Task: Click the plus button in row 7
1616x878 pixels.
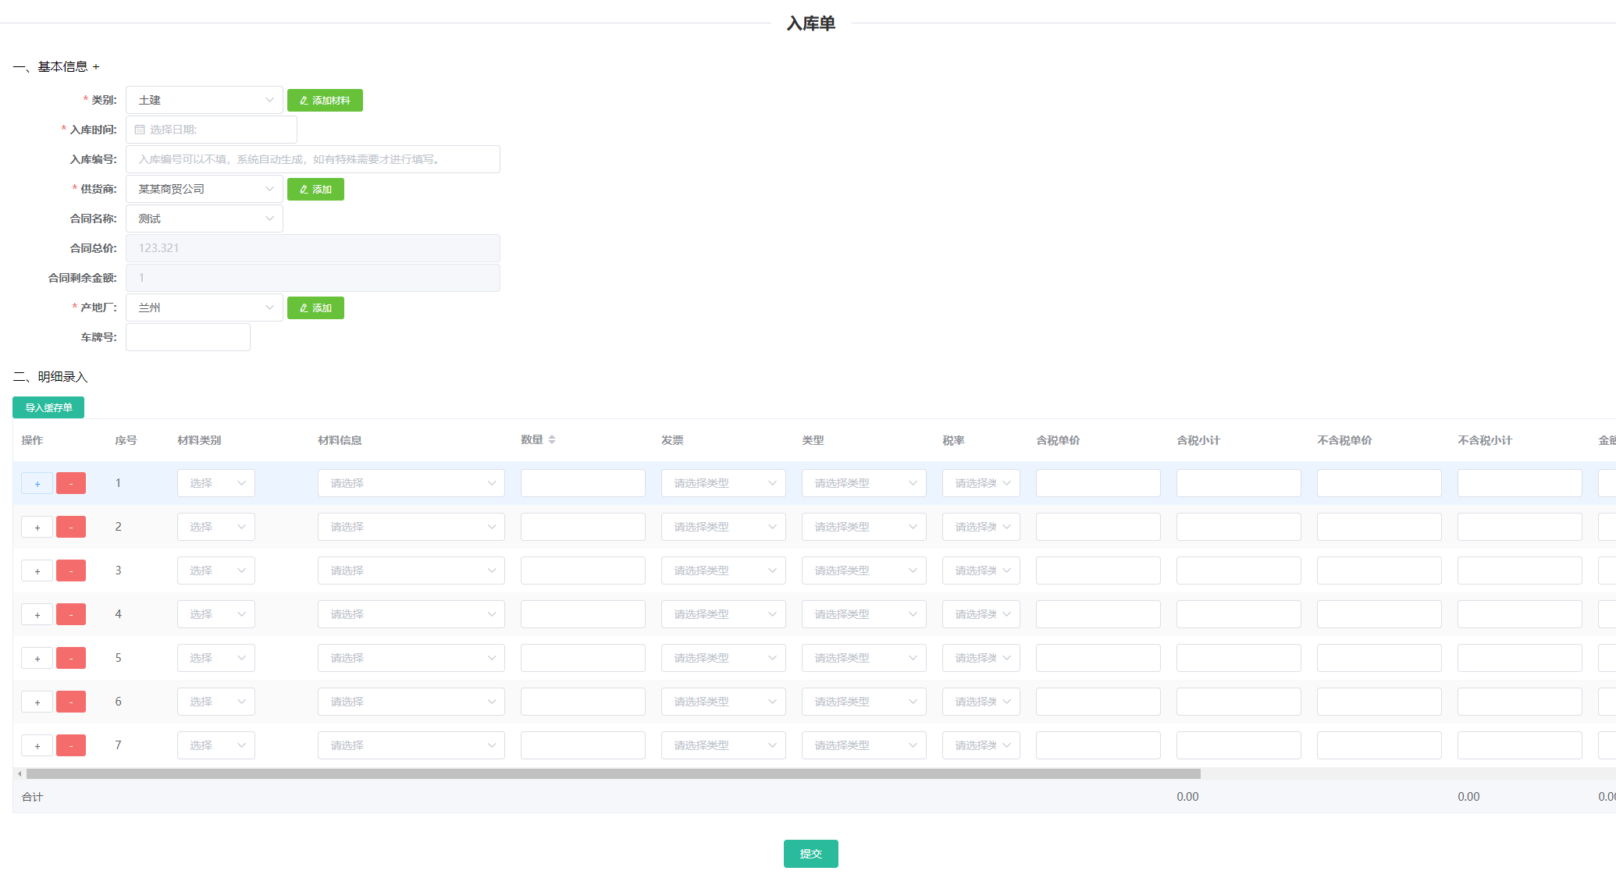Action: point(37,746)
